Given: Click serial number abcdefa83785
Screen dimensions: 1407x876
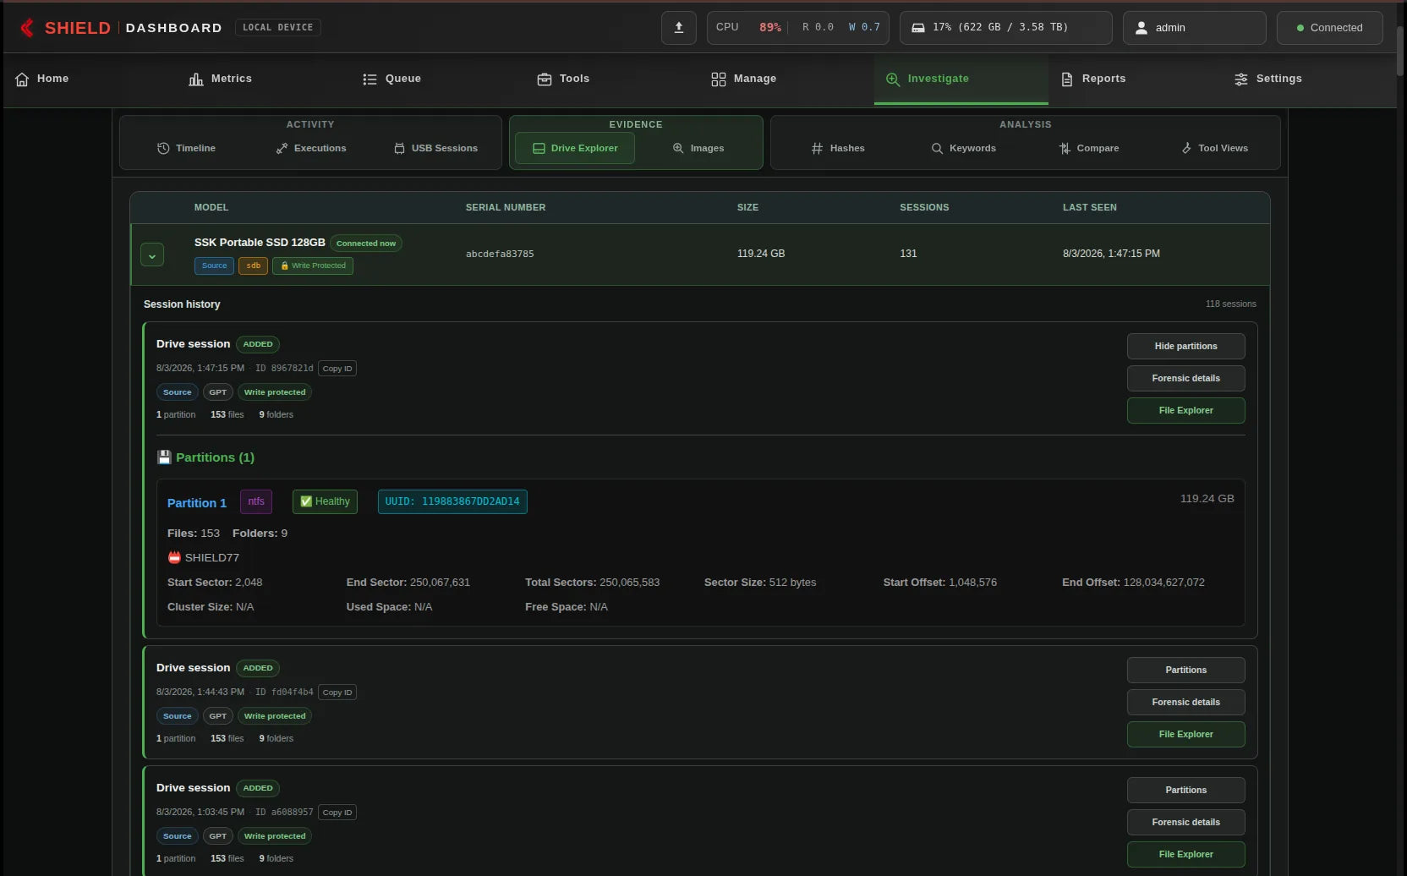Looking at the screenshot, I should [500, 254].
